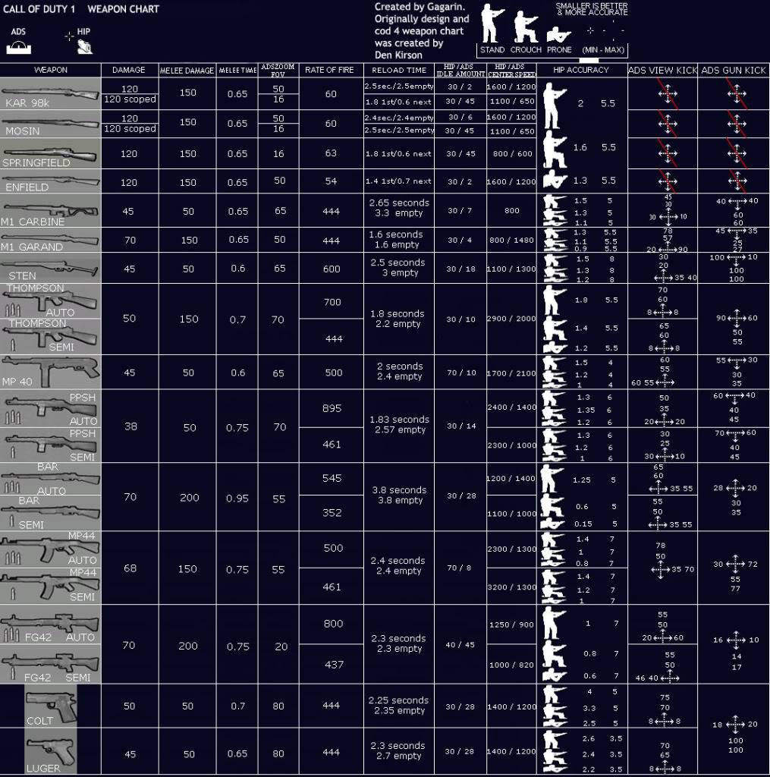
Task: Click the HIP fire hand icon
Action: (85, 47)
